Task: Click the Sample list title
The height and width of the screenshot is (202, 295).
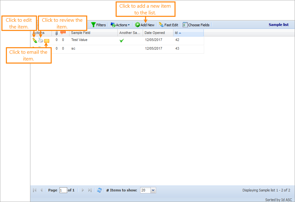Action: pyautogui.click(x=278, y=25)
